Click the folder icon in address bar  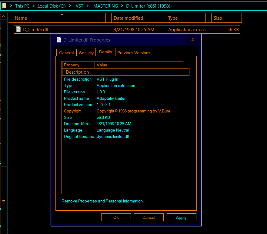click(x=4, y=6)
